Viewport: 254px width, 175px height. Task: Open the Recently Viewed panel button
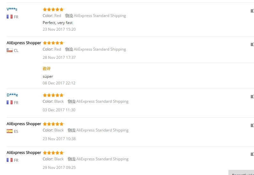tap(242, 173)
